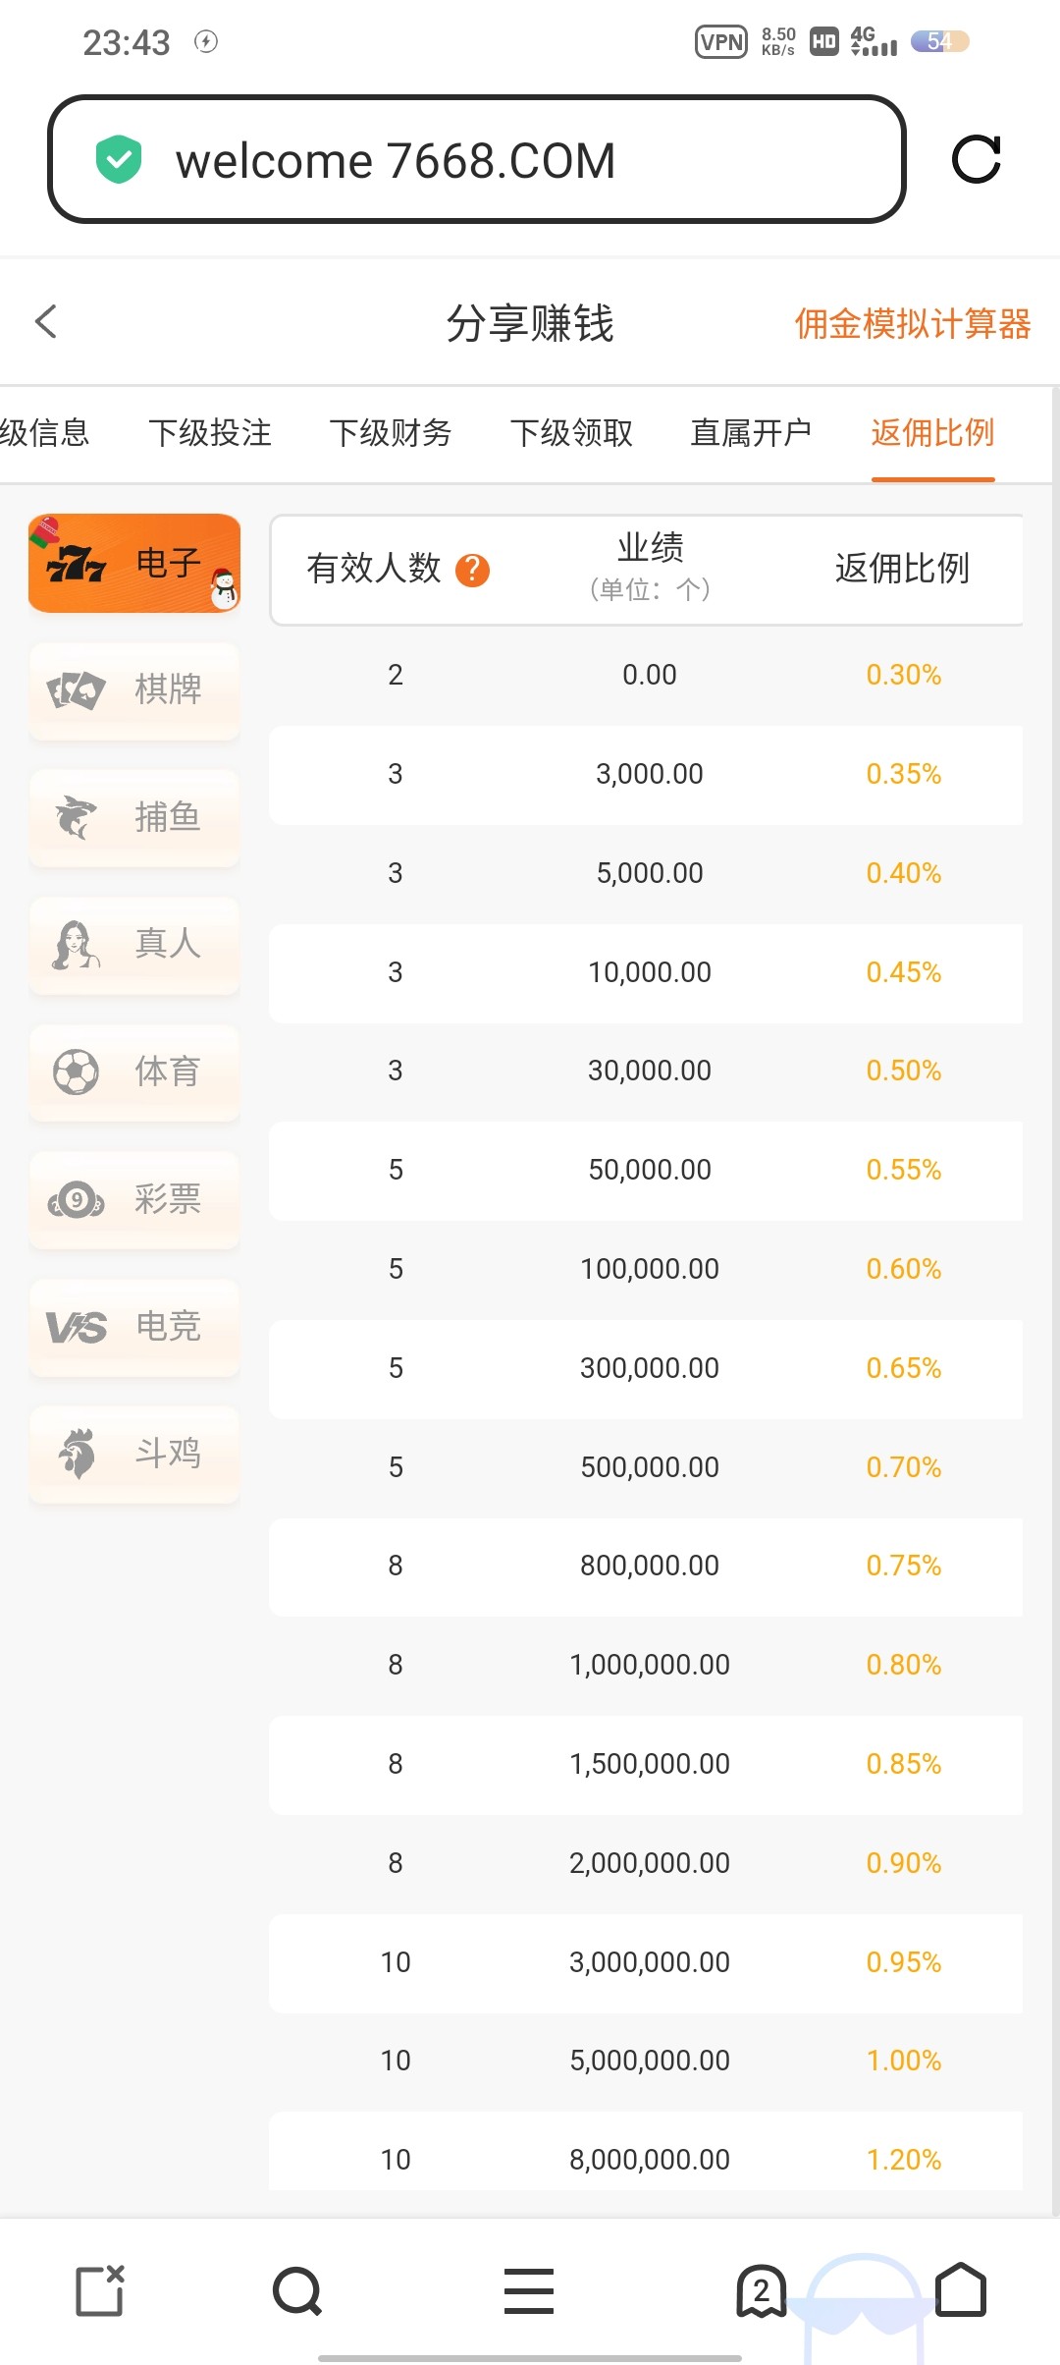Image resolution: width=1060 pixels, height=2365 pixels.
Task: Open the browser hamburger menu
Action: coord(529,2290)
